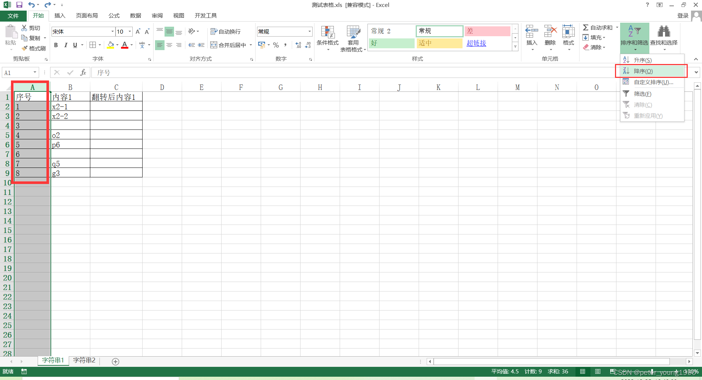
Task: Expand the font color palette arrow
Action: pos(132,45)
